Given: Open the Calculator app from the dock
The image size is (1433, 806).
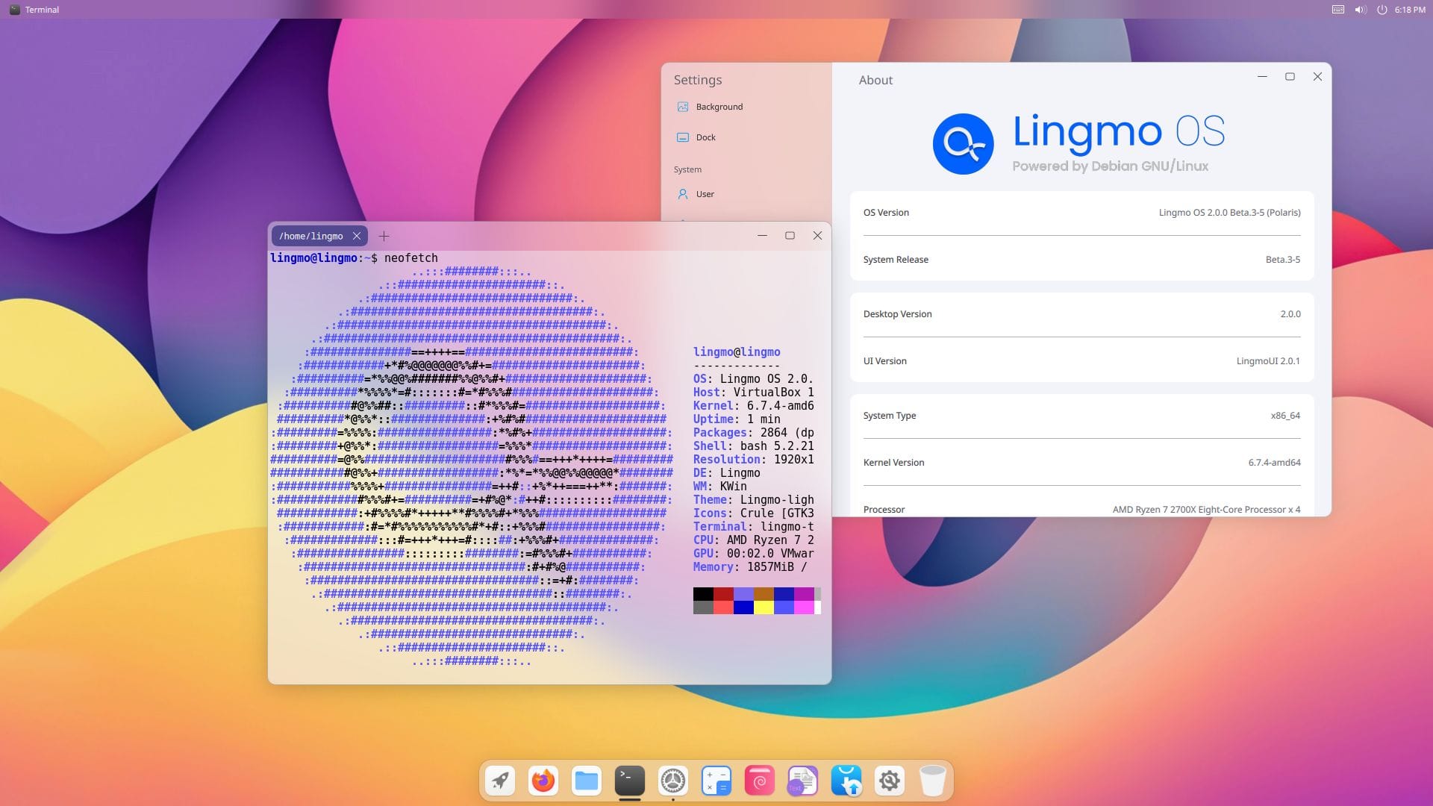Looking at the screenshot, I should (x=716, y=781).
